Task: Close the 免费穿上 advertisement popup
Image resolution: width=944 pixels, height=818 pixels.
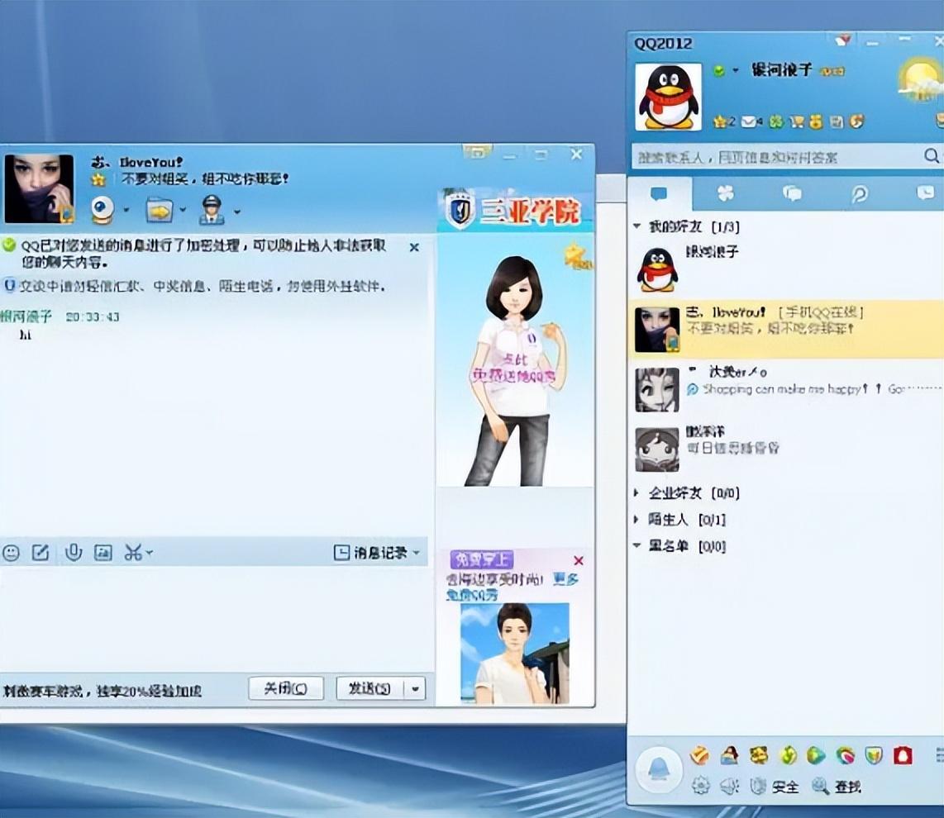Action: click(x=579, y=561)
